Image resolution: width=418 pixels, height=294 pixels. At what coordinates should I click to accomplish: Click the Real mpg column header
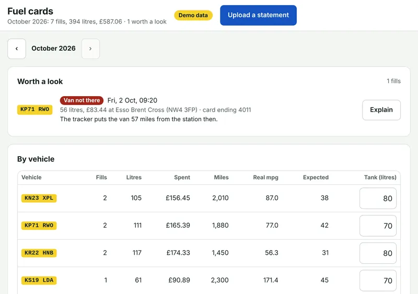pyautogui.click(x=265, y=177)
